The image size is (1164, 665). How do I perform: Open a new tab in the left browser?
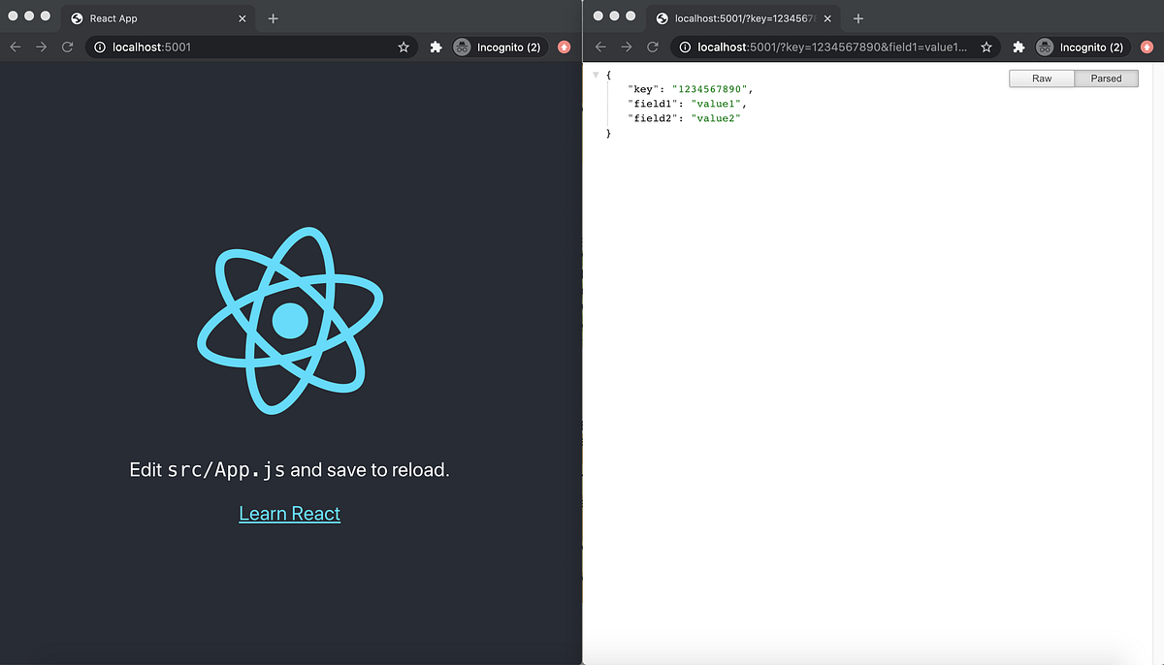(x=273, y=16)
